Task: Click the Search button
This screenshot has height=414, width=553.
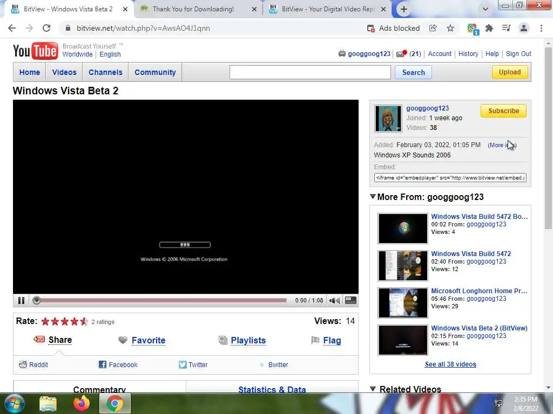Action: point(413,72)
